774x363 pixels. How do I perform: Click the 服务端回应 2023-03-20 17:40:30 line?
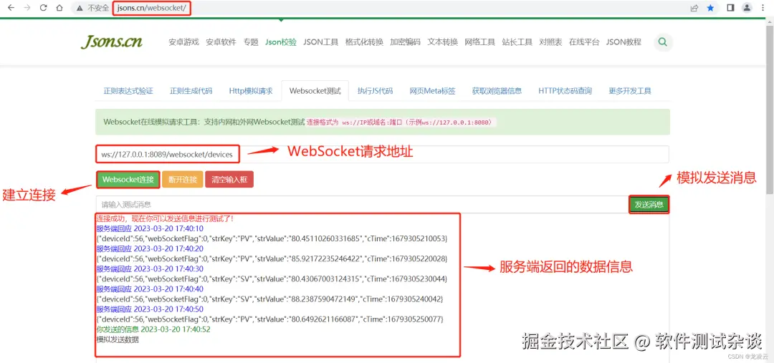tap(150, 268)
